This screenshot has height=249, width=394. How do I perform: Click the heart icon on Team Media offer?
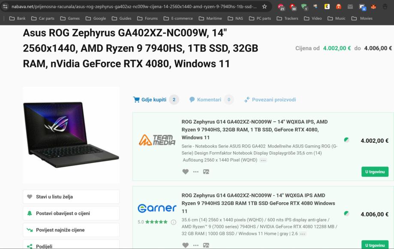click(x=186, y=171)
